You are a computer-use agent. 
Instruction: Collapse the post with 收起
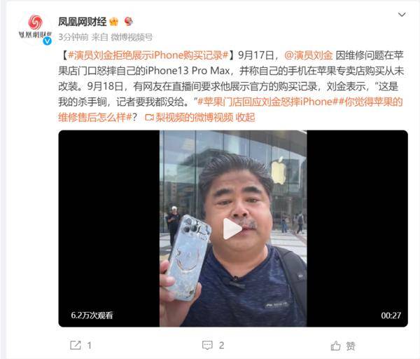[x=245, y=117]
